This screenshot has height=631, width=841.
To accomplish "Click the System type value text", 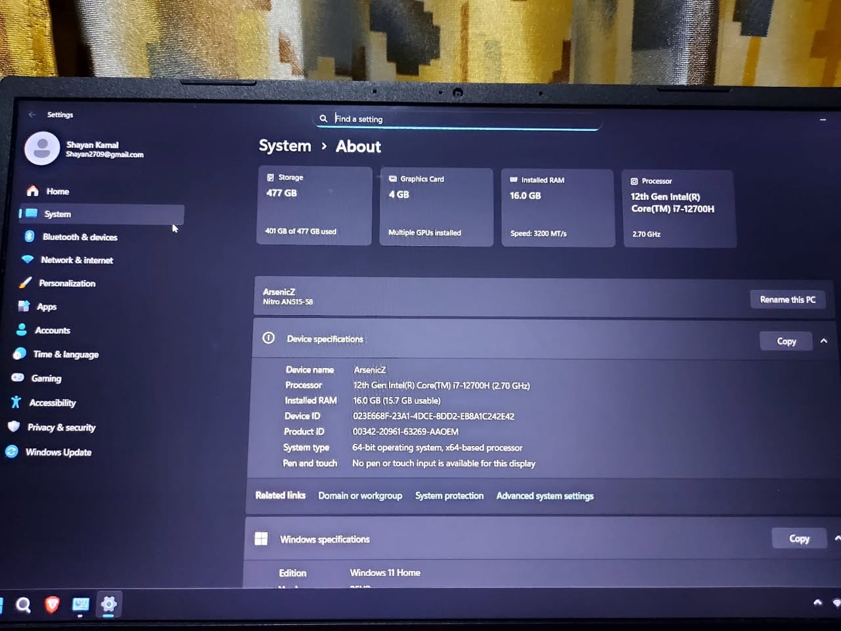I will tap(437, 448).
